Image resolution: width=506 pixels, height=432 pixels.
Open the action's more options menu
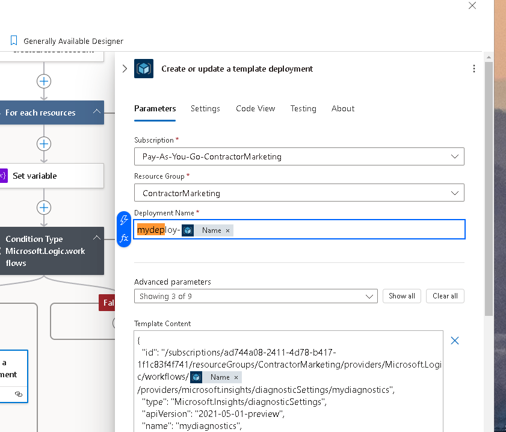coord(474,69)
